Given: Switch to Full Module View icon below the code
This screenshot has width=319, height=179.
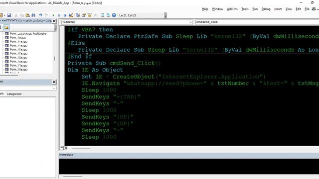Looking at the screenshot, I should (x=66, y=148).
